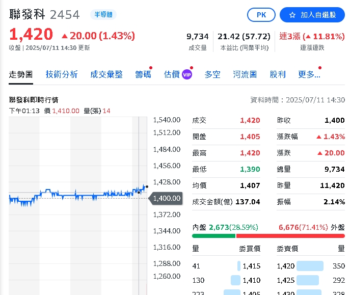
Task: Click the 9,734 volume figure under header
Action: click(x=198, y=36)
